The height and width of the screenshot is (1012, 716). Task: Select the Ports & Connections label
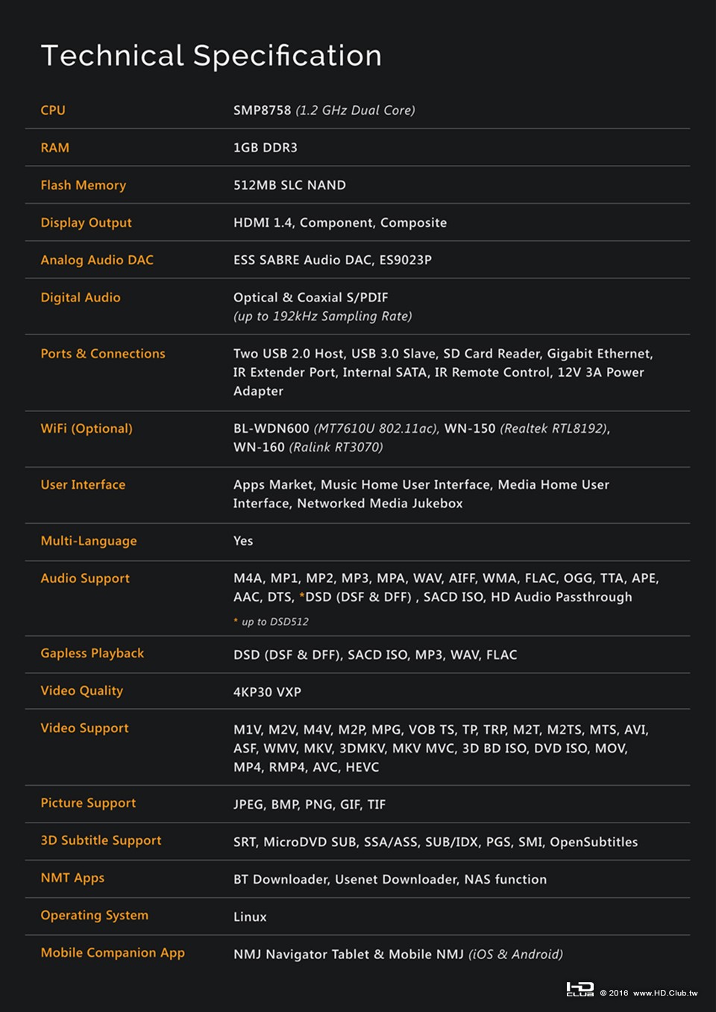tap(103, 354)
